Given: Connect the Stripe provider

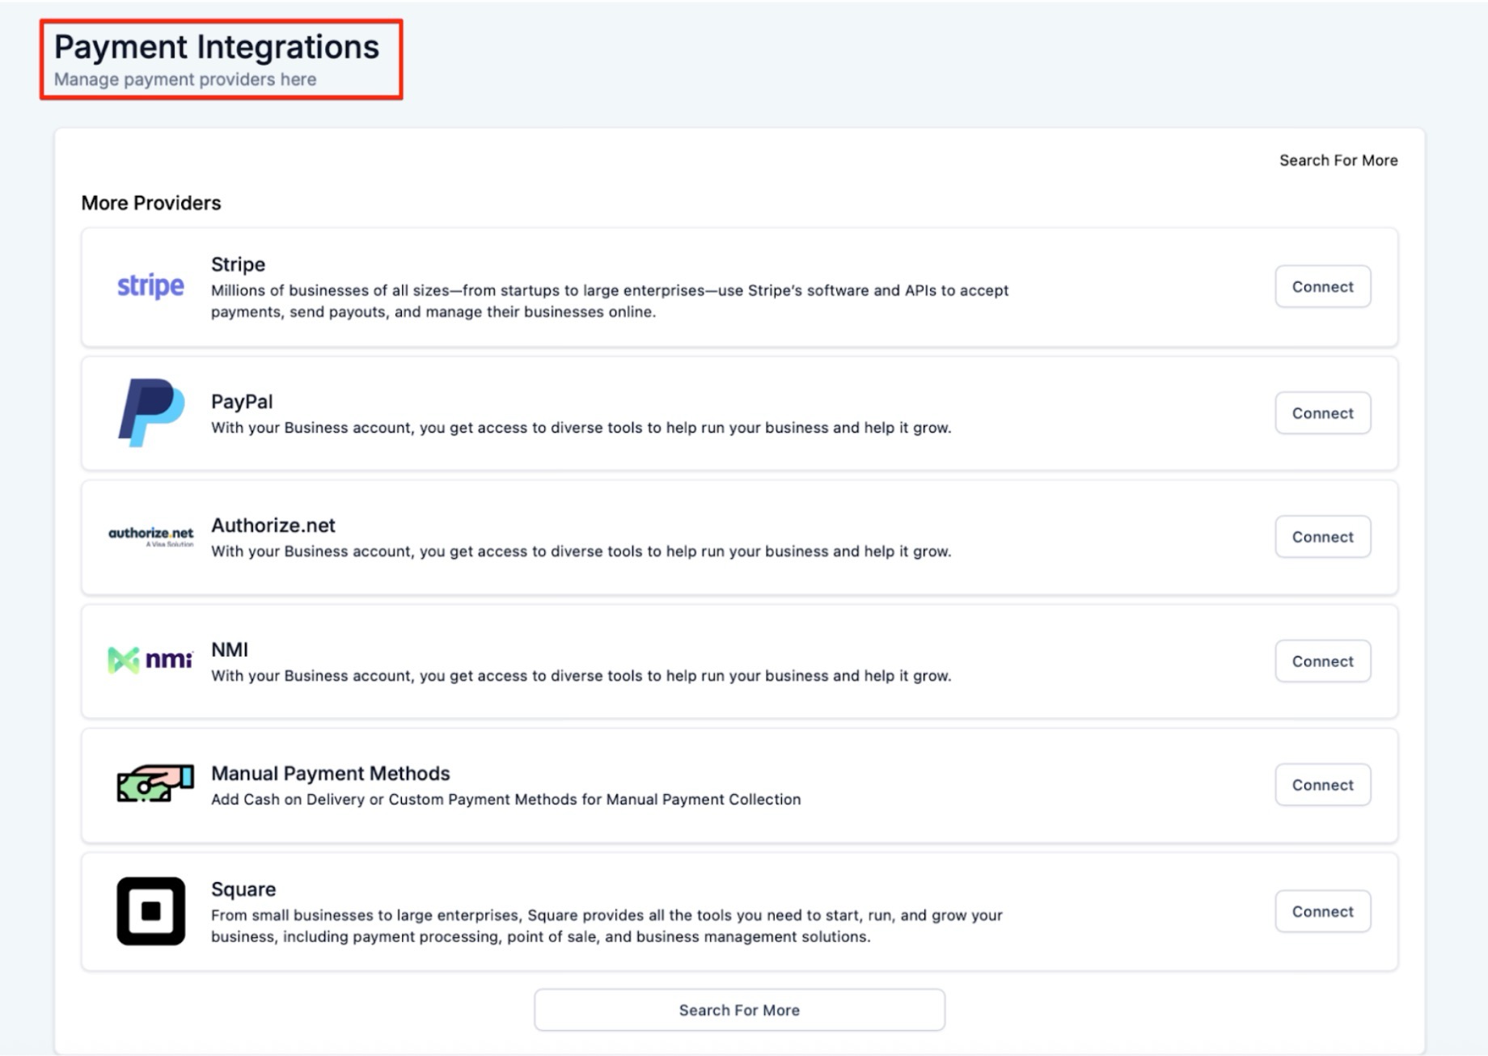Looking at the screenshot, I should coord(1323,286).
